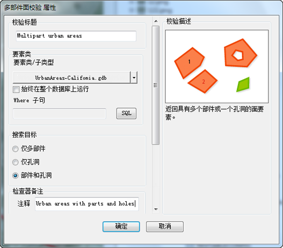Click the vertical scrollbar thumb

pos(156,85)
